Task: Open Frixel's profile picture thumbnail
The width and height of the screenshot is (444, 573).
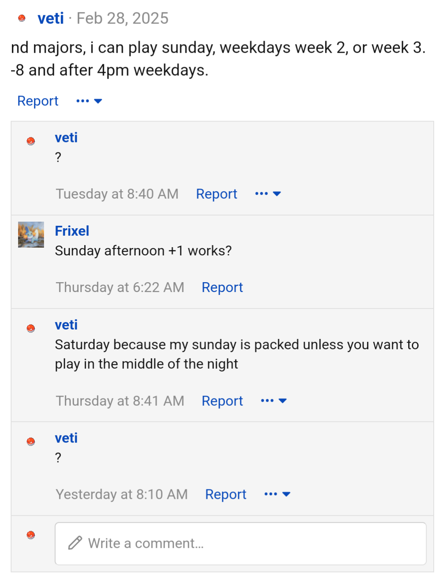Action: click(31, 235)
